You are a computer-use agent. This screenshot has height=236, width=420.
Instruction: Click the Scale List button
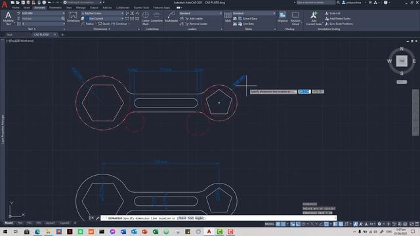coord(333,13)
